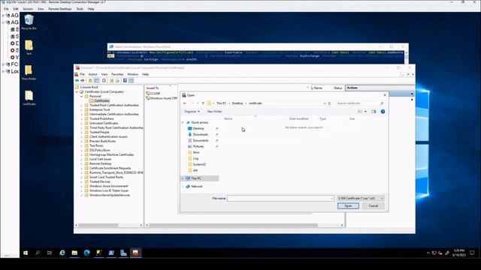Collapse Personal node in console tree
This screenshot has height=270, width=481.
[82, 96]
